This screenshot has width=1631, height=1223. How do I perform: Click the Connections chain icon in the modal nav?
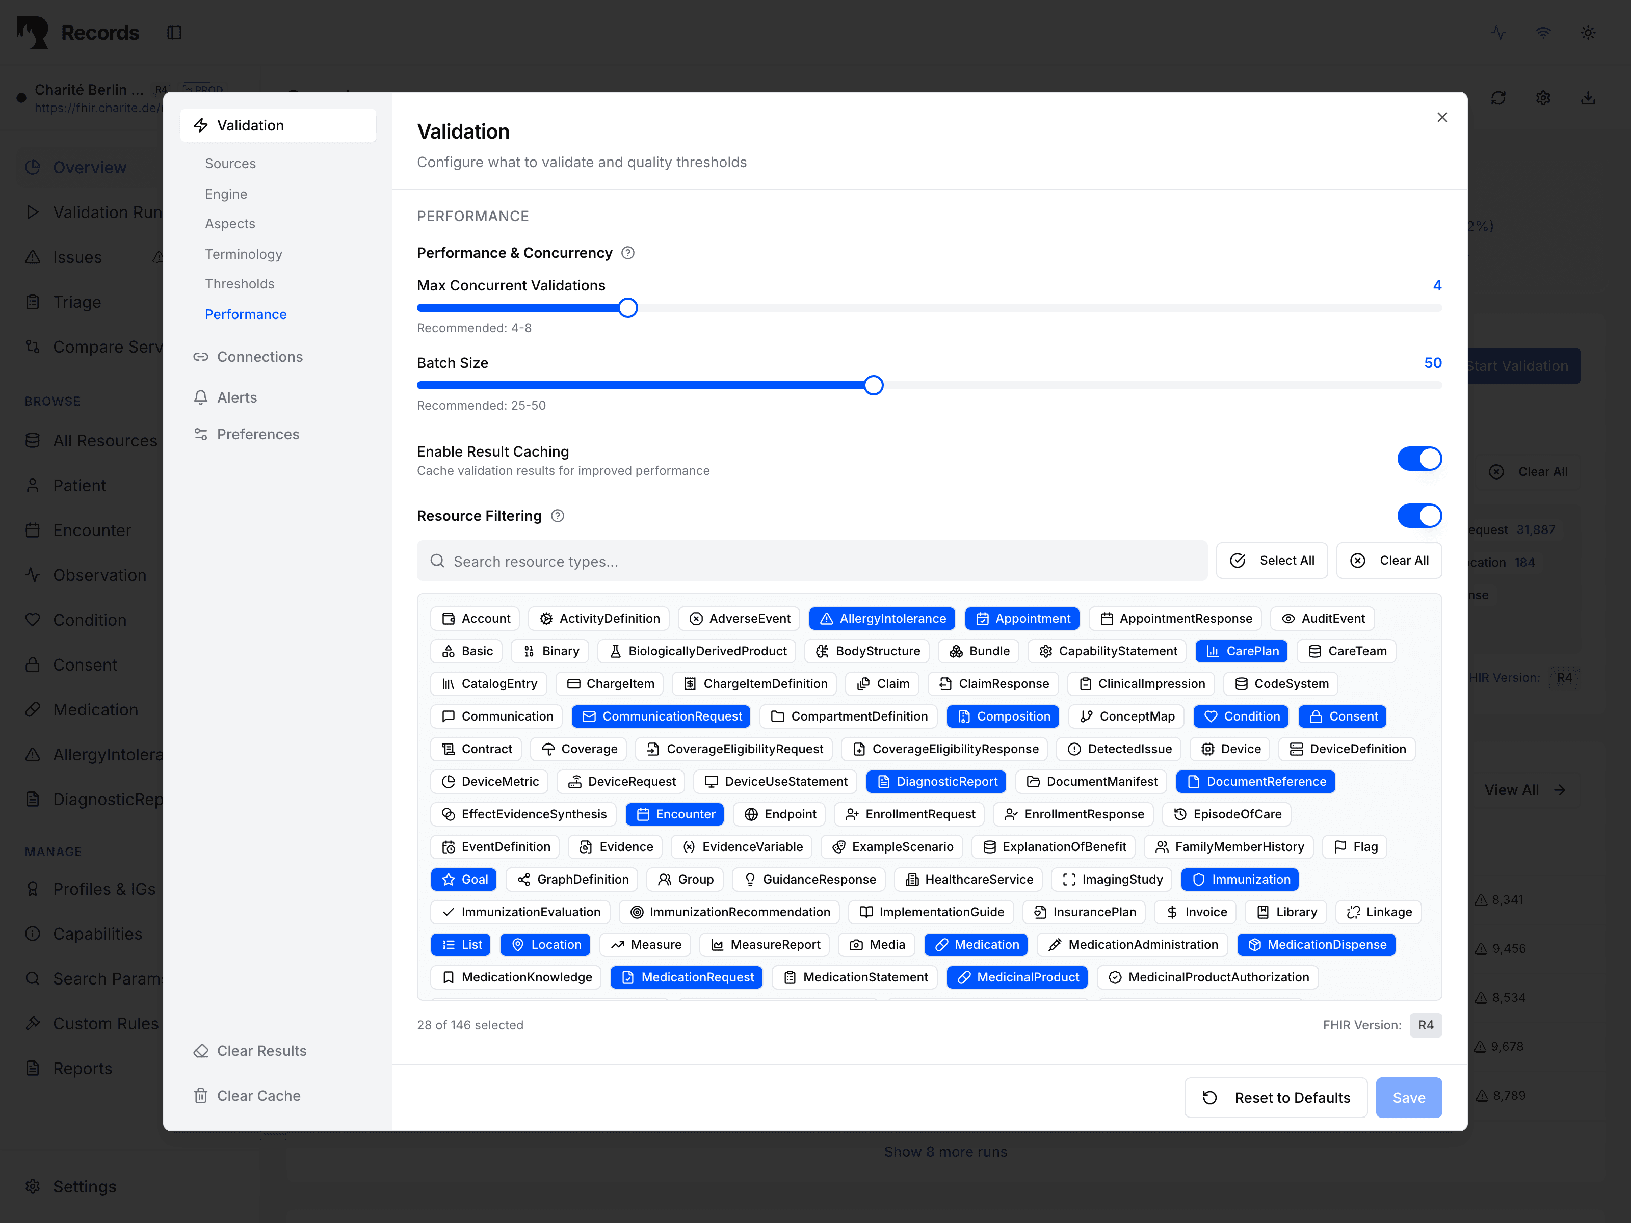(x=201, y=356)
